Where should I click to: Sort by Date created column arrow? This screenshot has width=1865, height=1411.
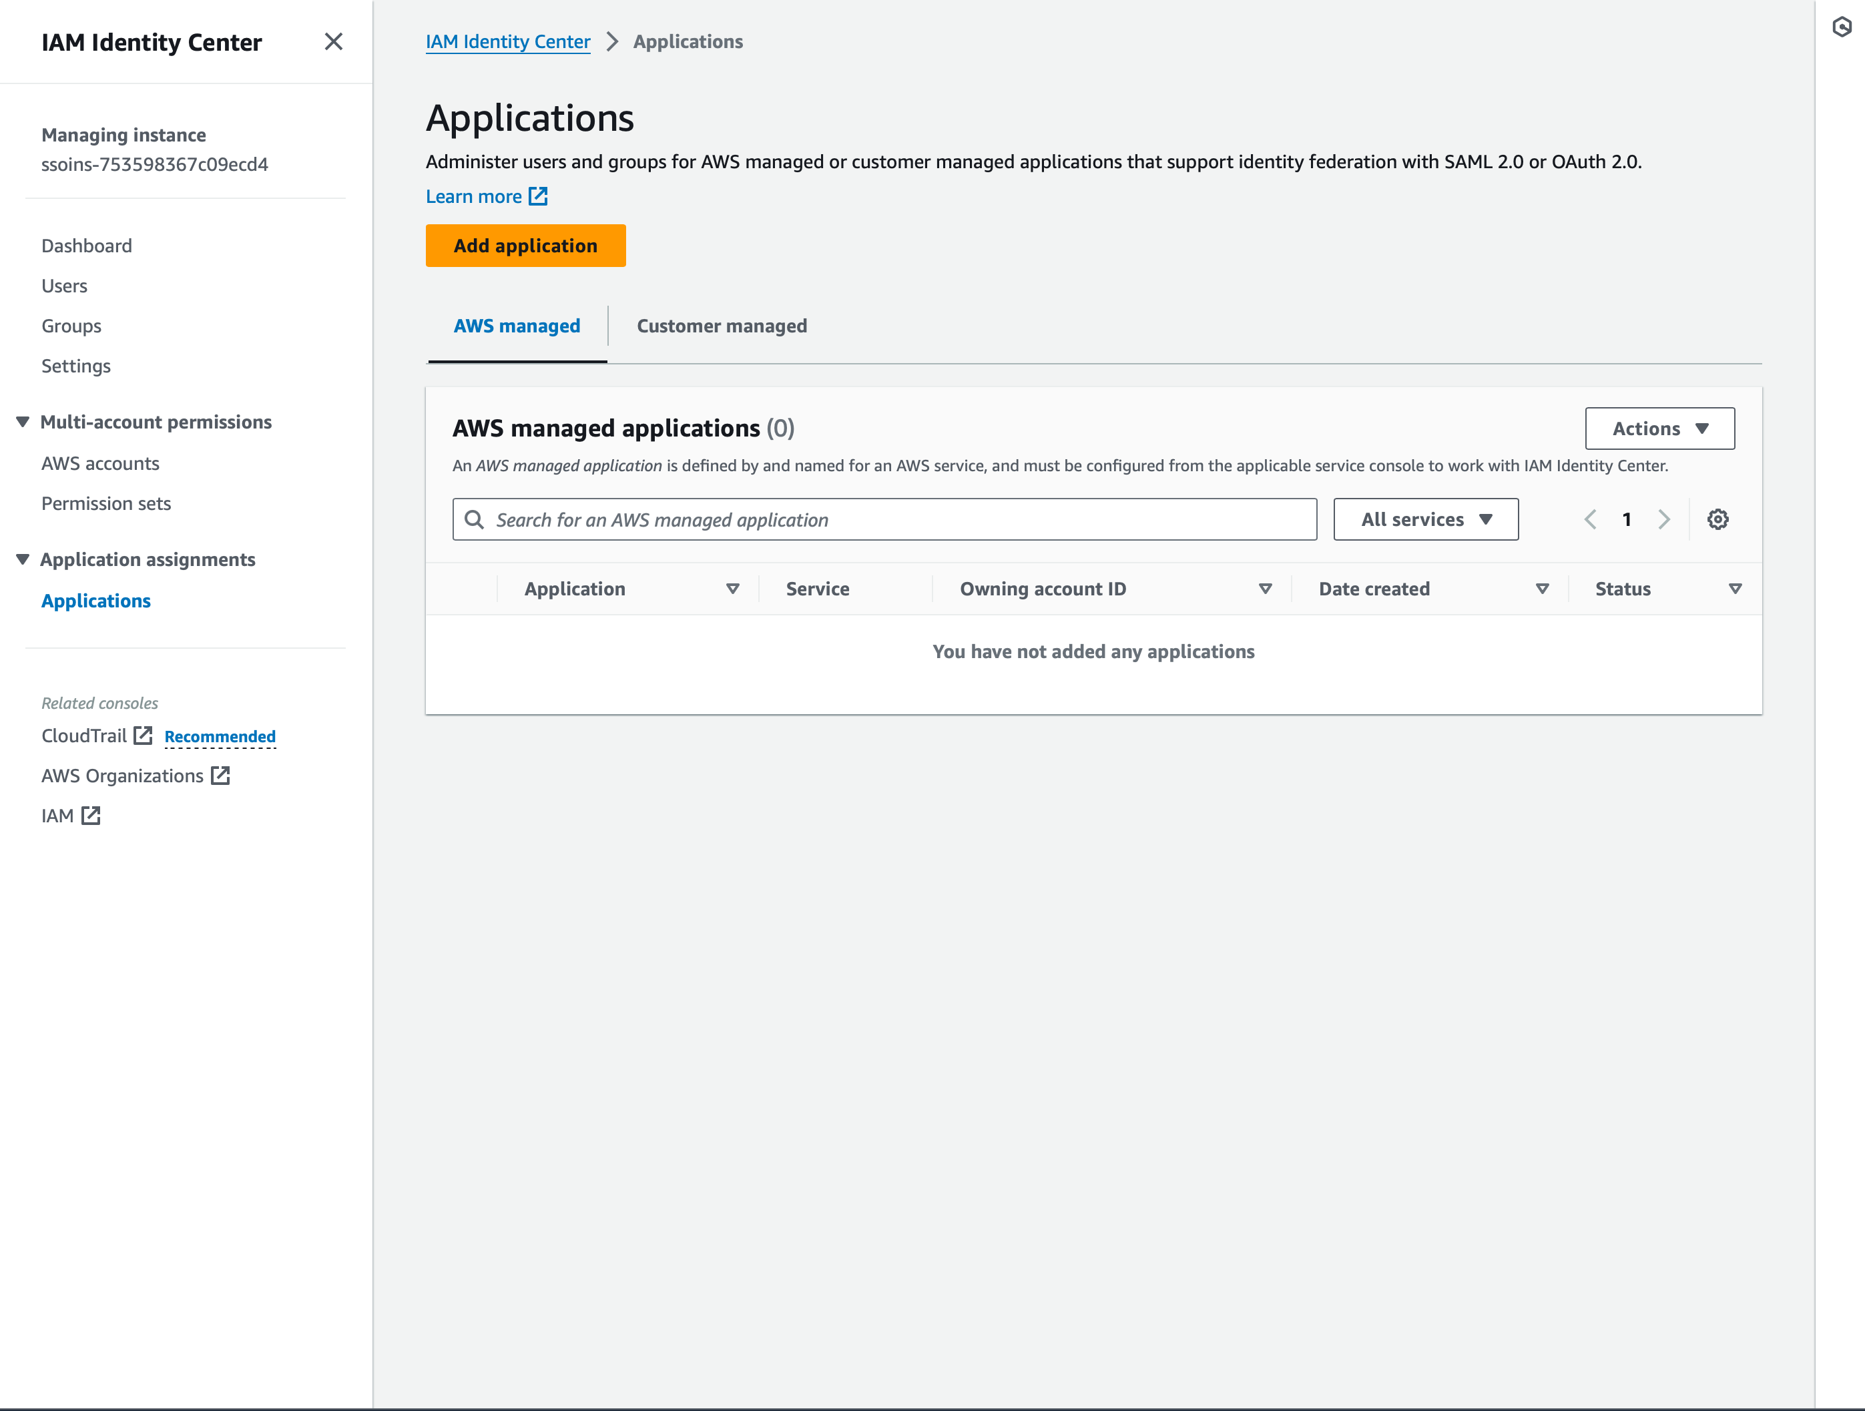pos(1542,589)
